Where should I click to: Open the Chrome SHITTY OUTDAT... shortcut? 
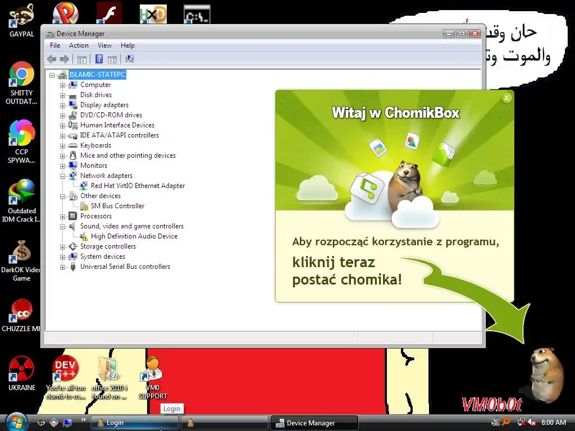[22, 83]
